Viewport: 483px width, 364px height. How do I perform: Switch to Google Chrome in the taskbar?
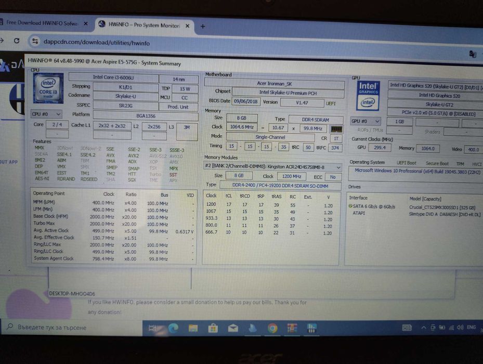coord(272,329)
